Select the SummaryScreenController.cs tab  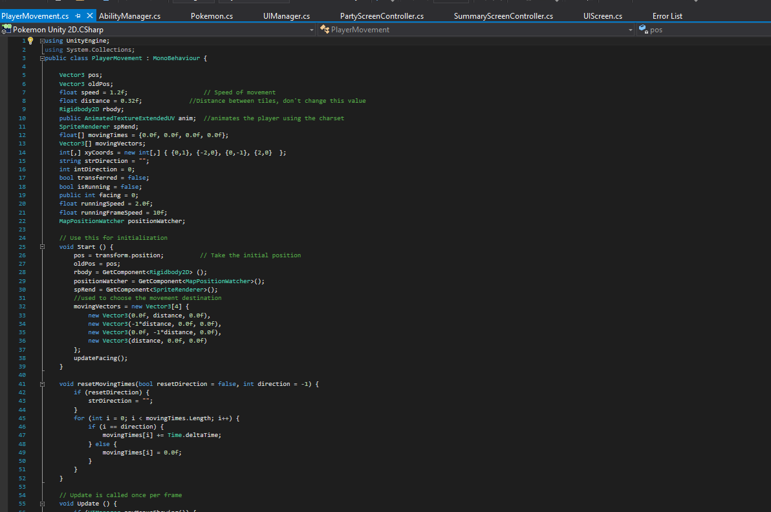[503, 16]
